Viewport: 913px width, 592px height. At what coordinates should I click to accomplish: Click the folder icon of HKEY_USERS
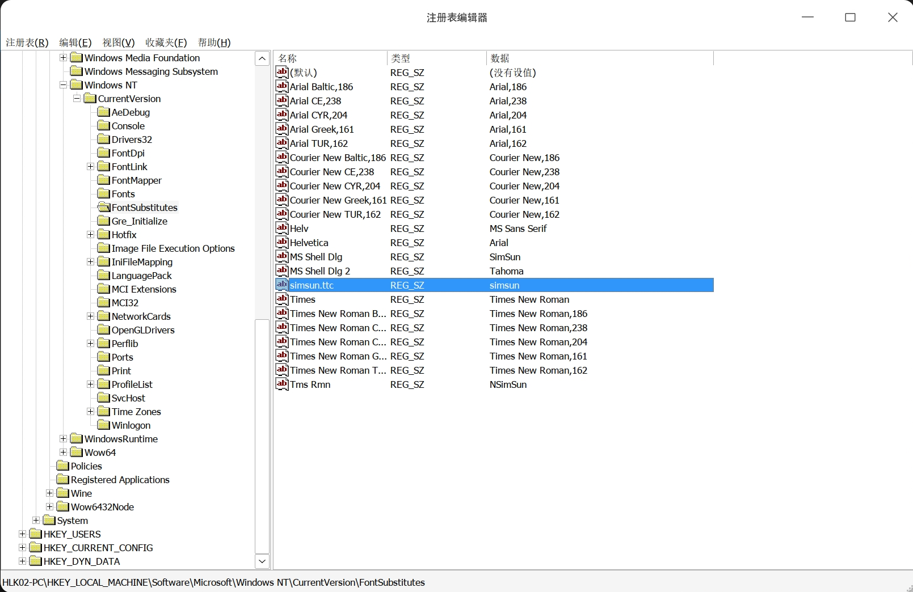pos(35,534)
